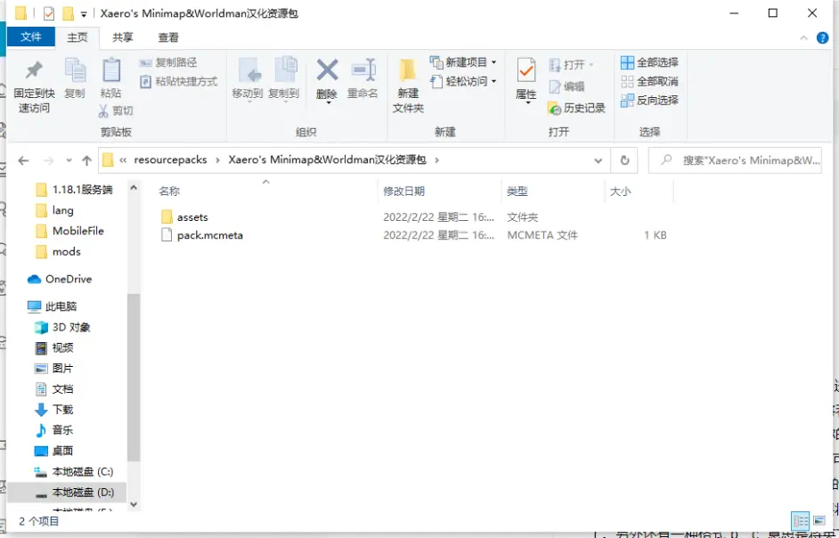Select the assets folder
The height and width of the screenshot is (538, 839).
tap(184, 216)
